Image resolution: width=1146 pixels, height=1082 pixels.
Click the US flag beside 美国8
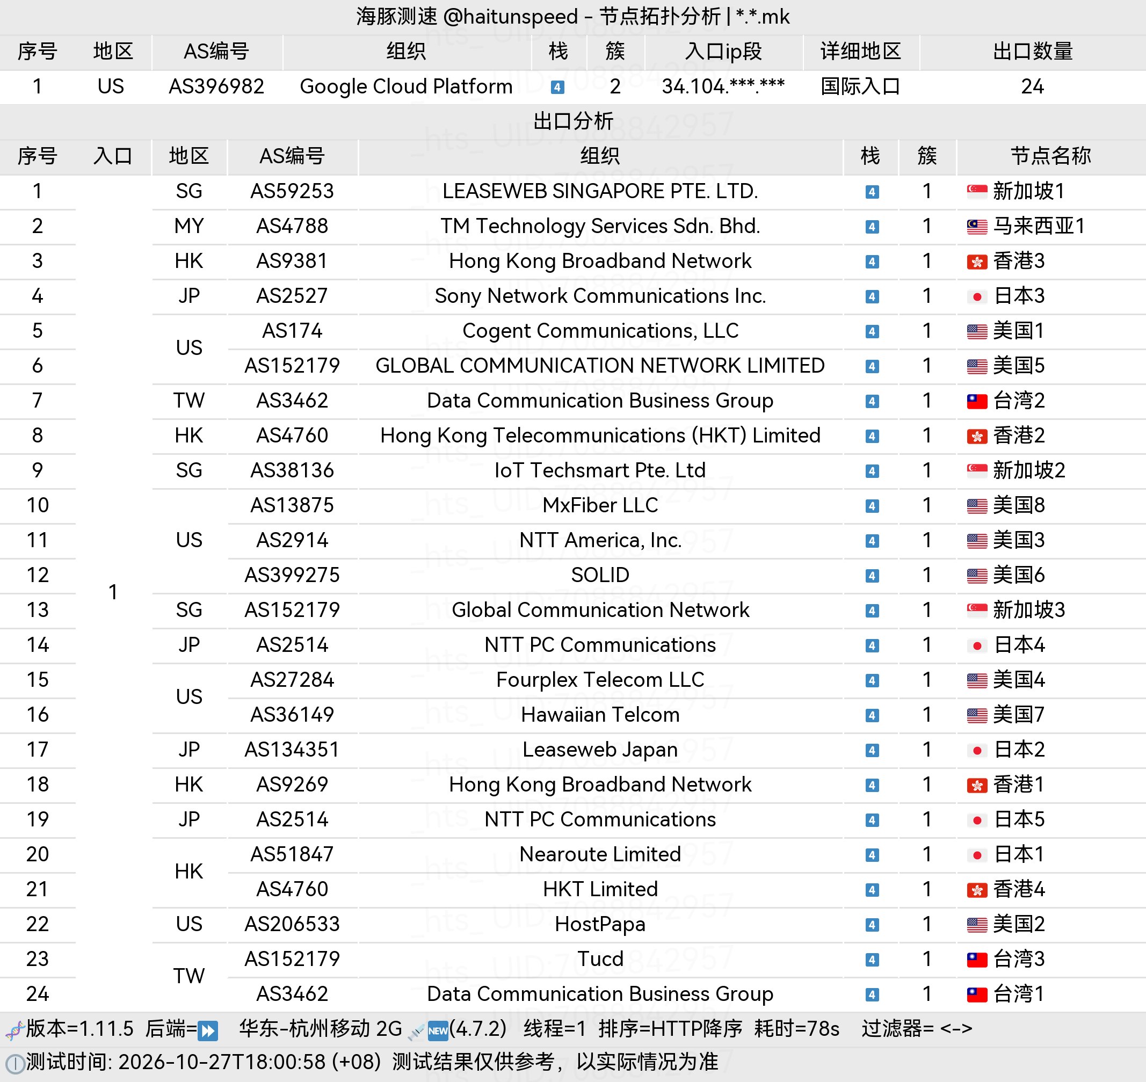[976, 506]
